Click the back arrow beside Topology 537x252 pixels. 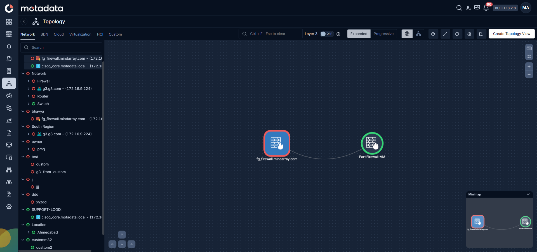coord(24,22)
